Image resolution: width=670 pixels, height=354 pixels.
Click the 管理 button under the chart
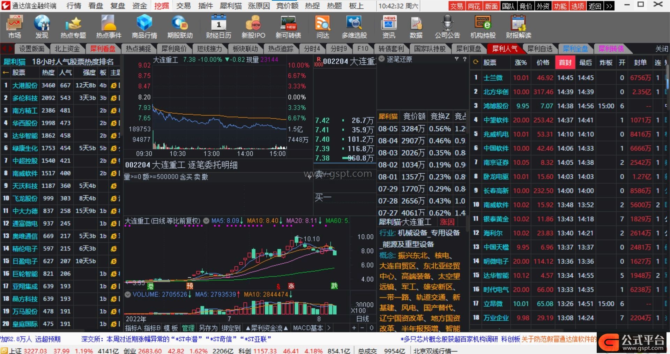(x=188, y=328)
